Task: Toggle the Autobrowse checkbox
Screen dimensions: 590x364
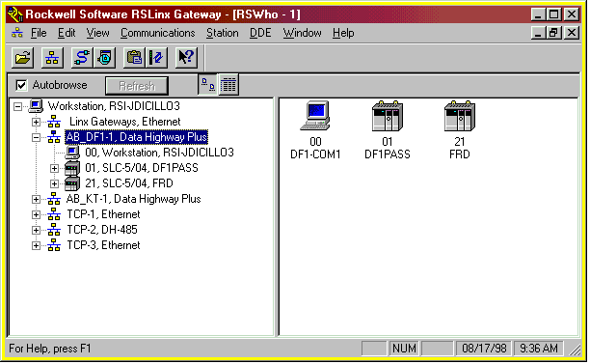Action: click(21, 85)
